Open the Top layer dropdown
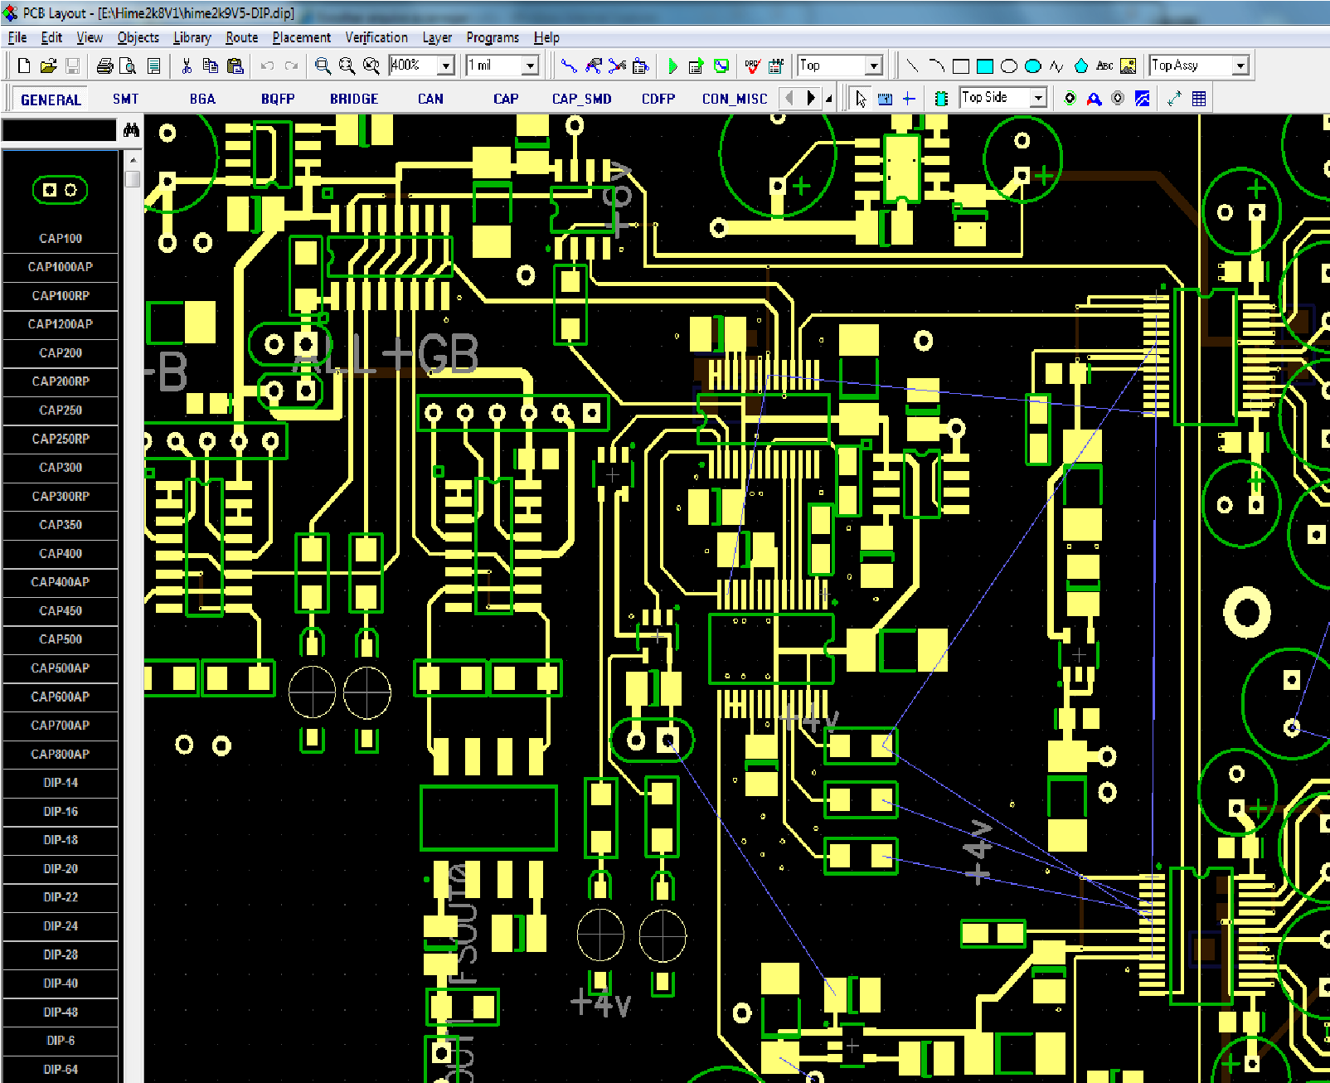This screenshot has height=1083, width=1330. (873, 66)
